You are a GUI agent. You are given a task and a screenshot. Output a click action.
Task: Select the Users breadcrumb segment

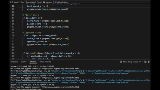coord(16,2)
